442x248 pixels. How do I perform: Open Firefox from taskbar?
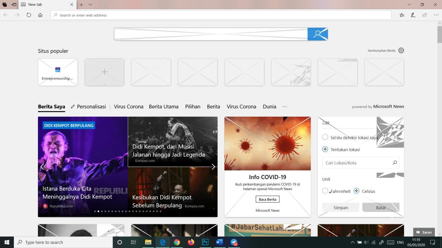coord(191,242)
